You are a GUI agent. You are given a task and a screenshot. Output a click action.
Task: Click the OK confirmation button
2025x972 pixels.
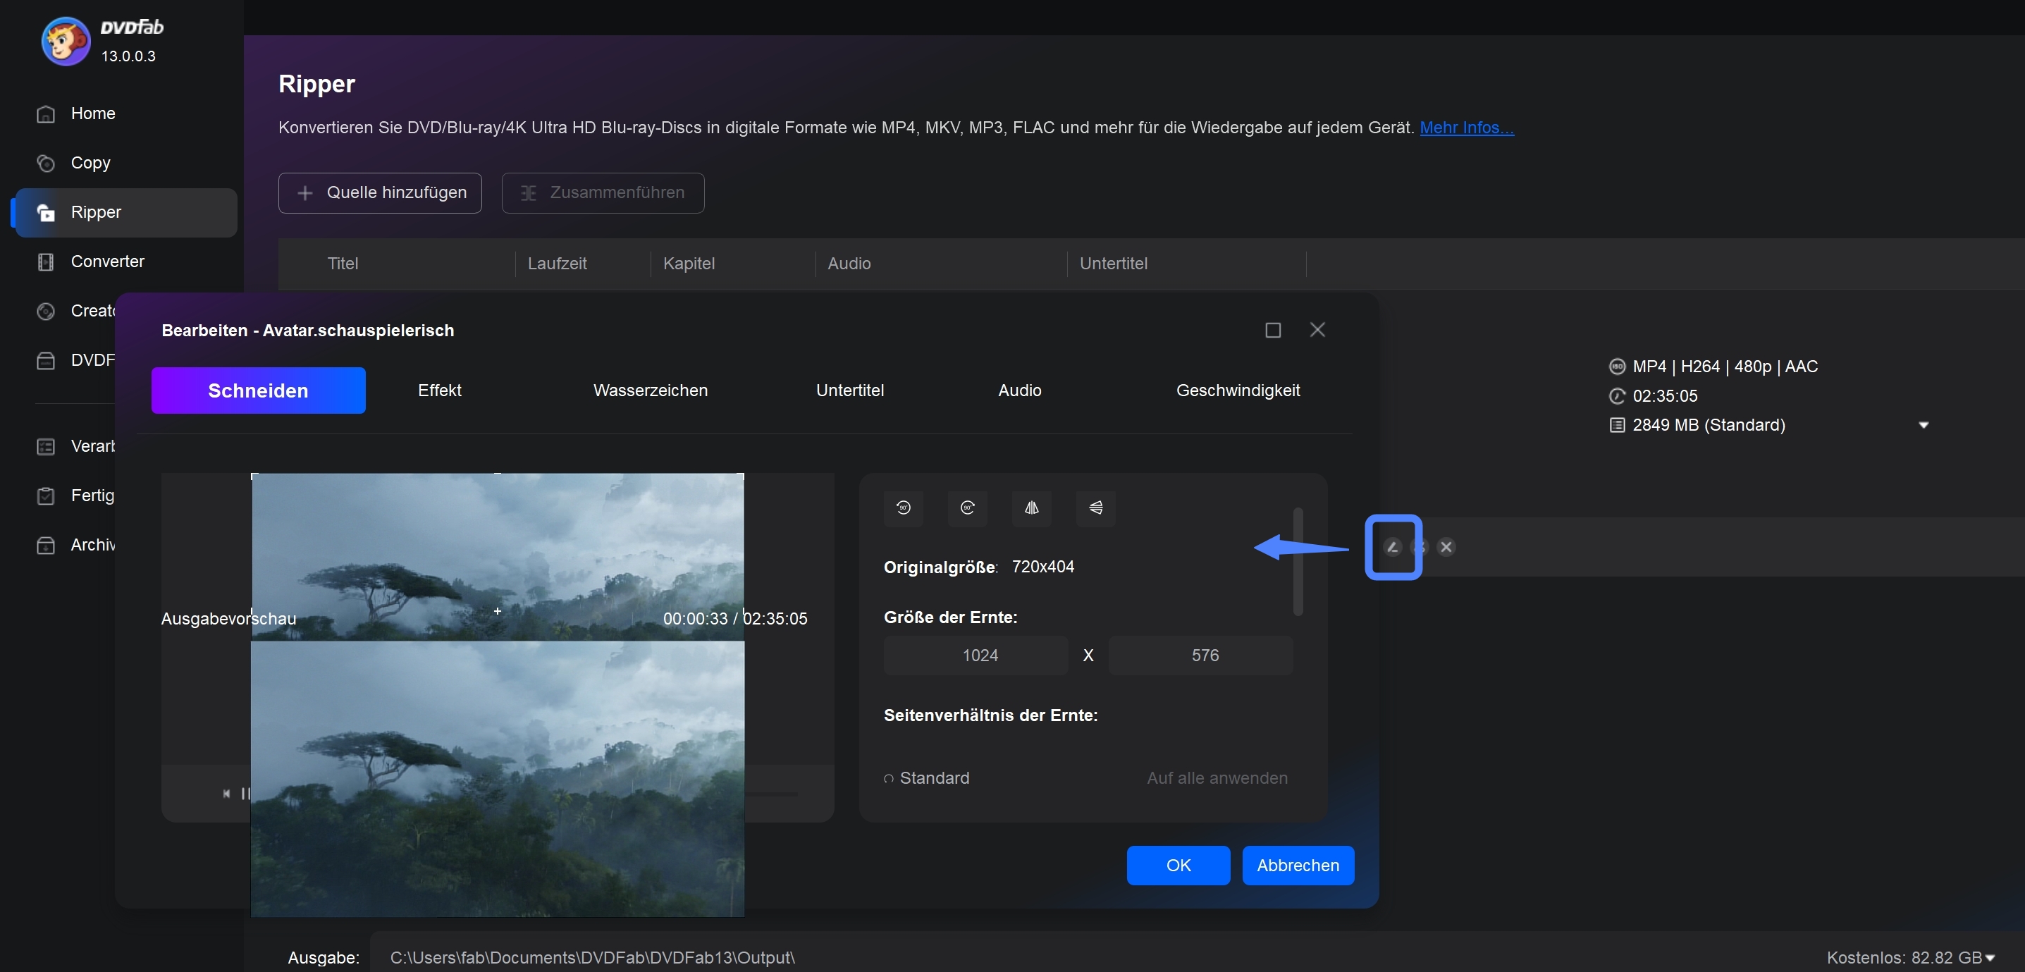point(1178,865)
